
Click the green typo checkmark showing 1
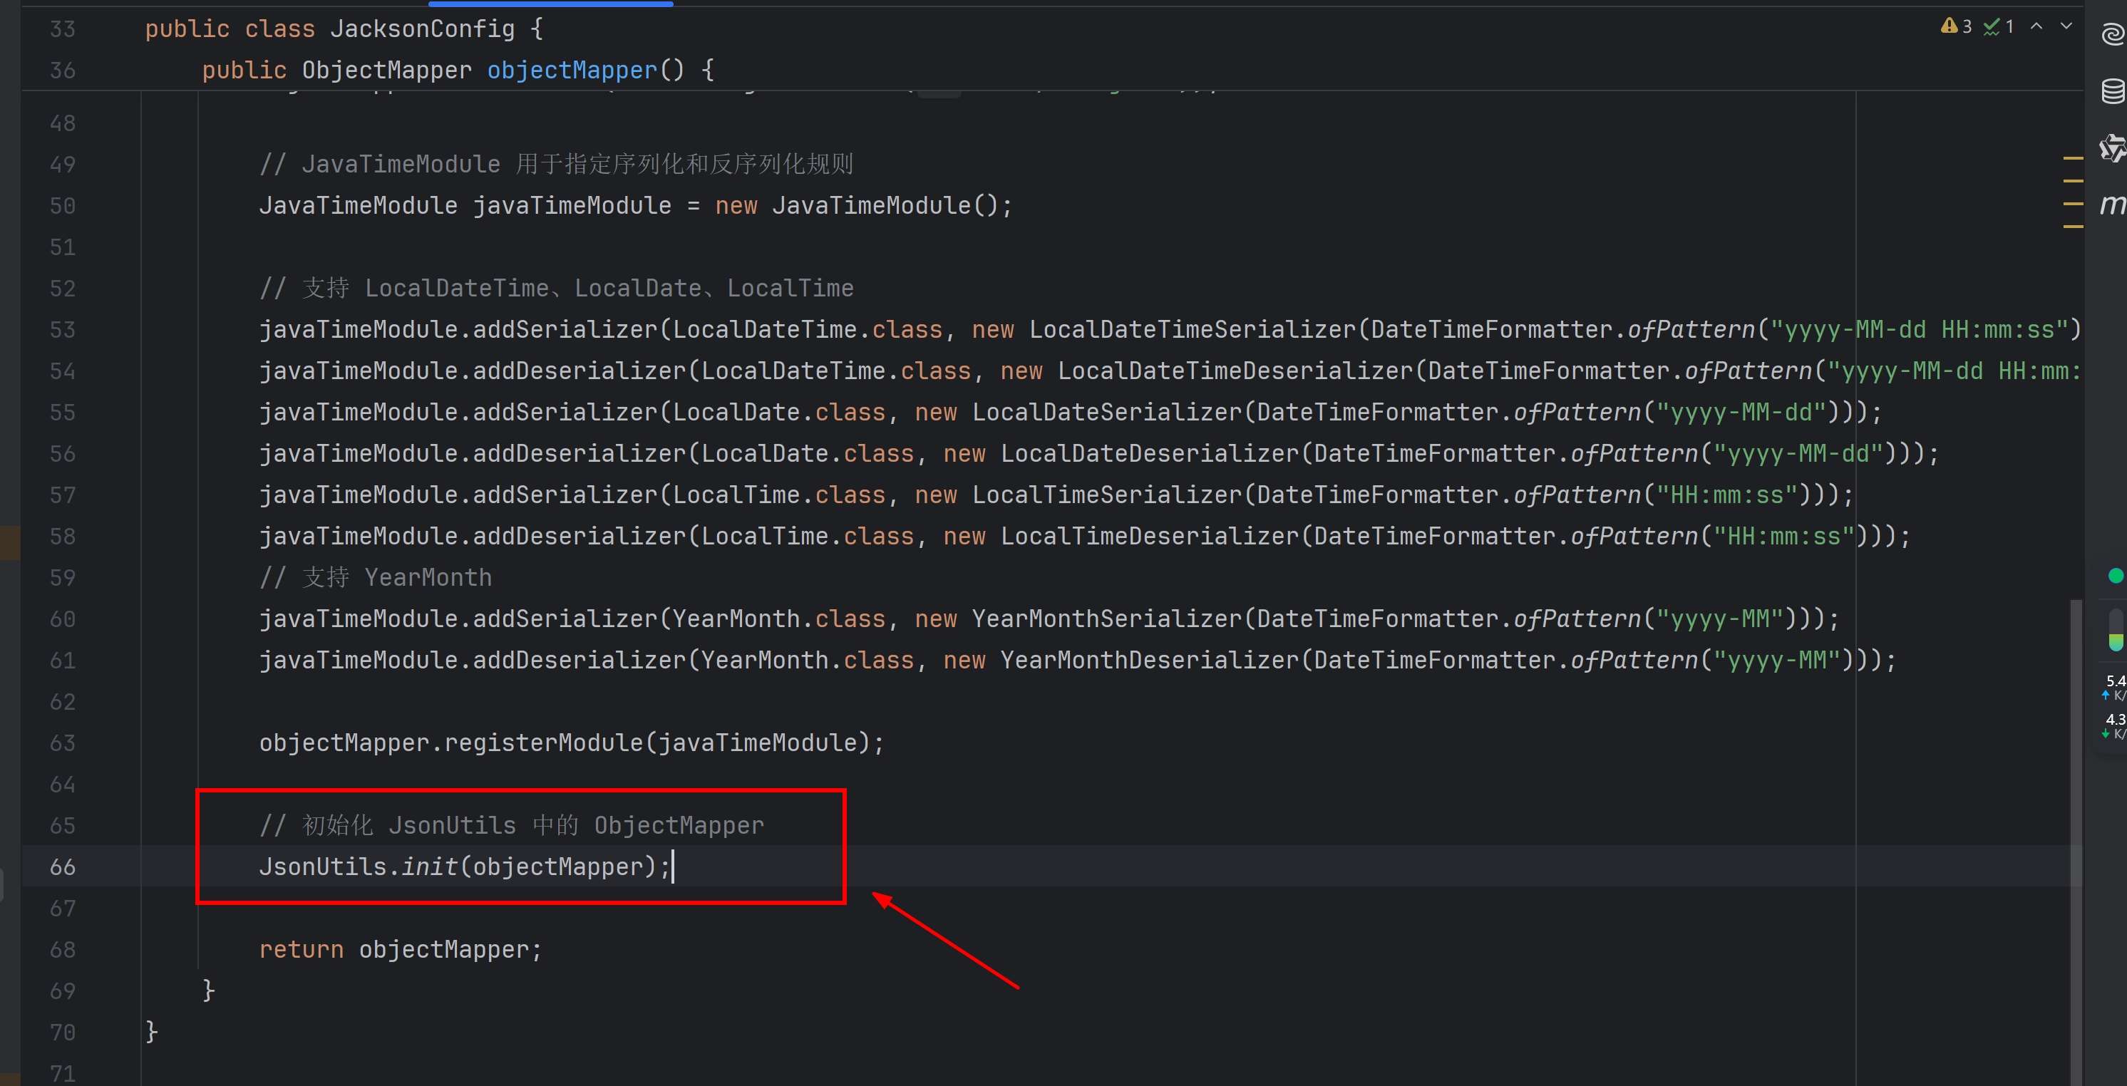1998,26
